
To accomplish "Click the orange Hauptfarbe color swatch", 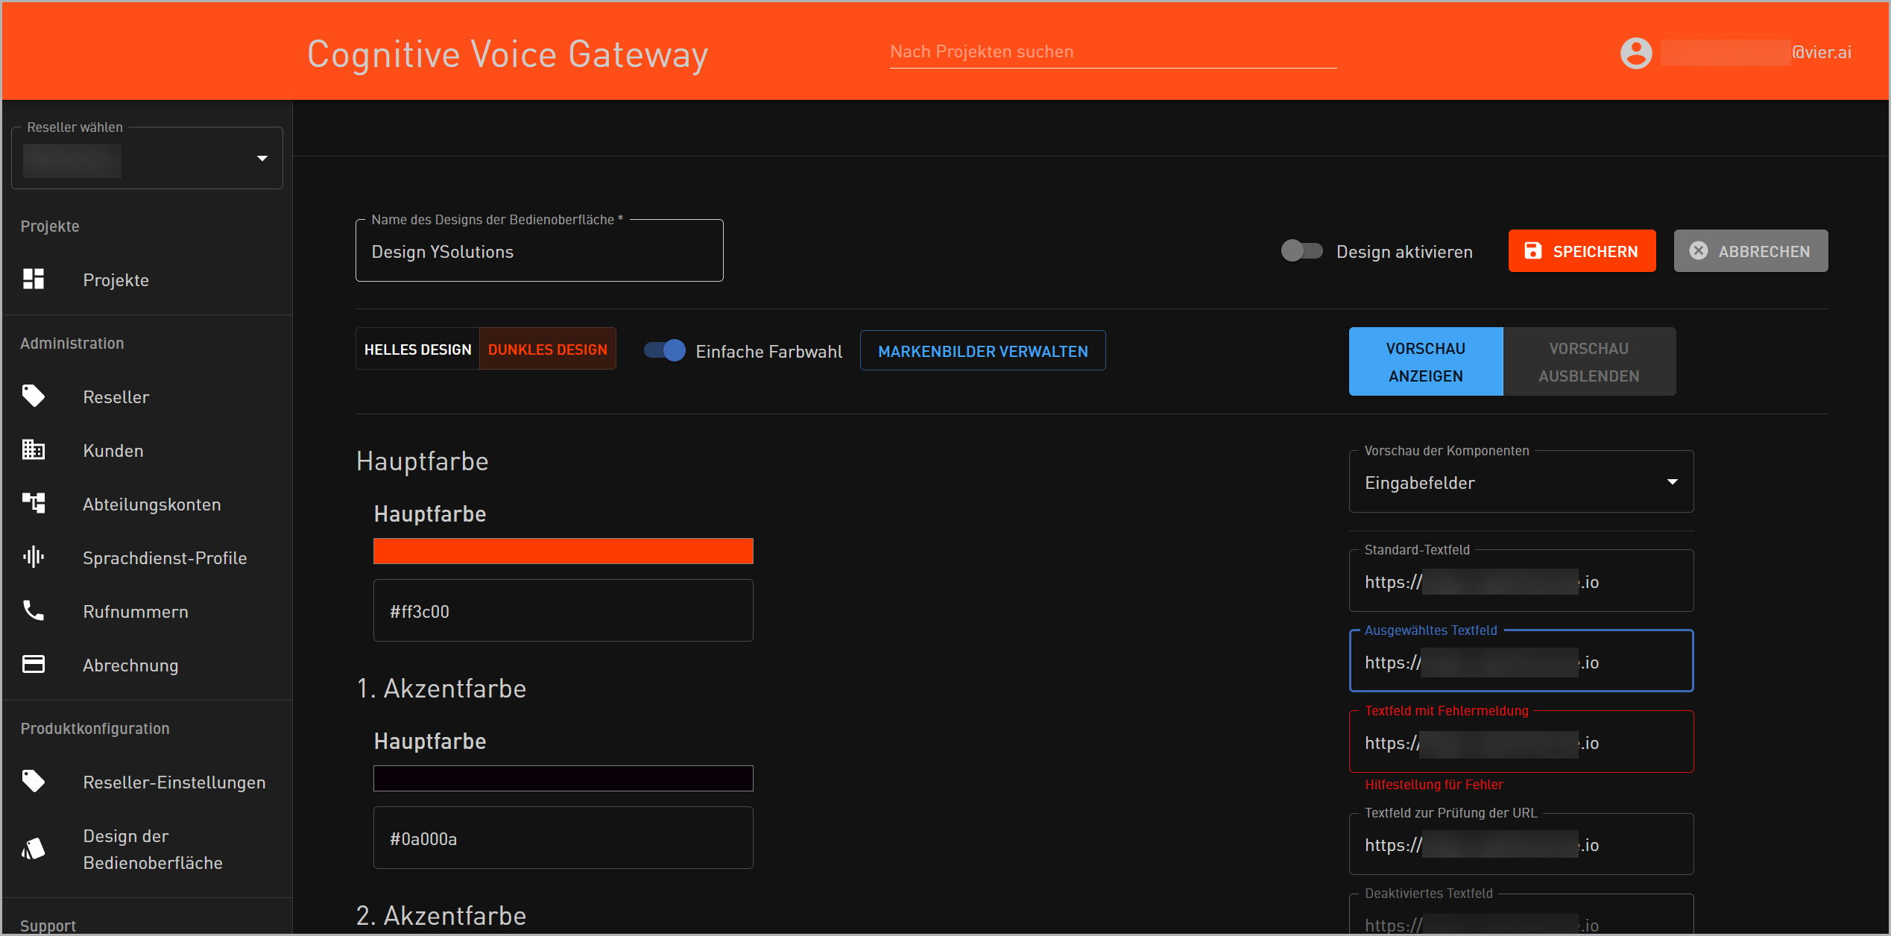I will [563, 551].
